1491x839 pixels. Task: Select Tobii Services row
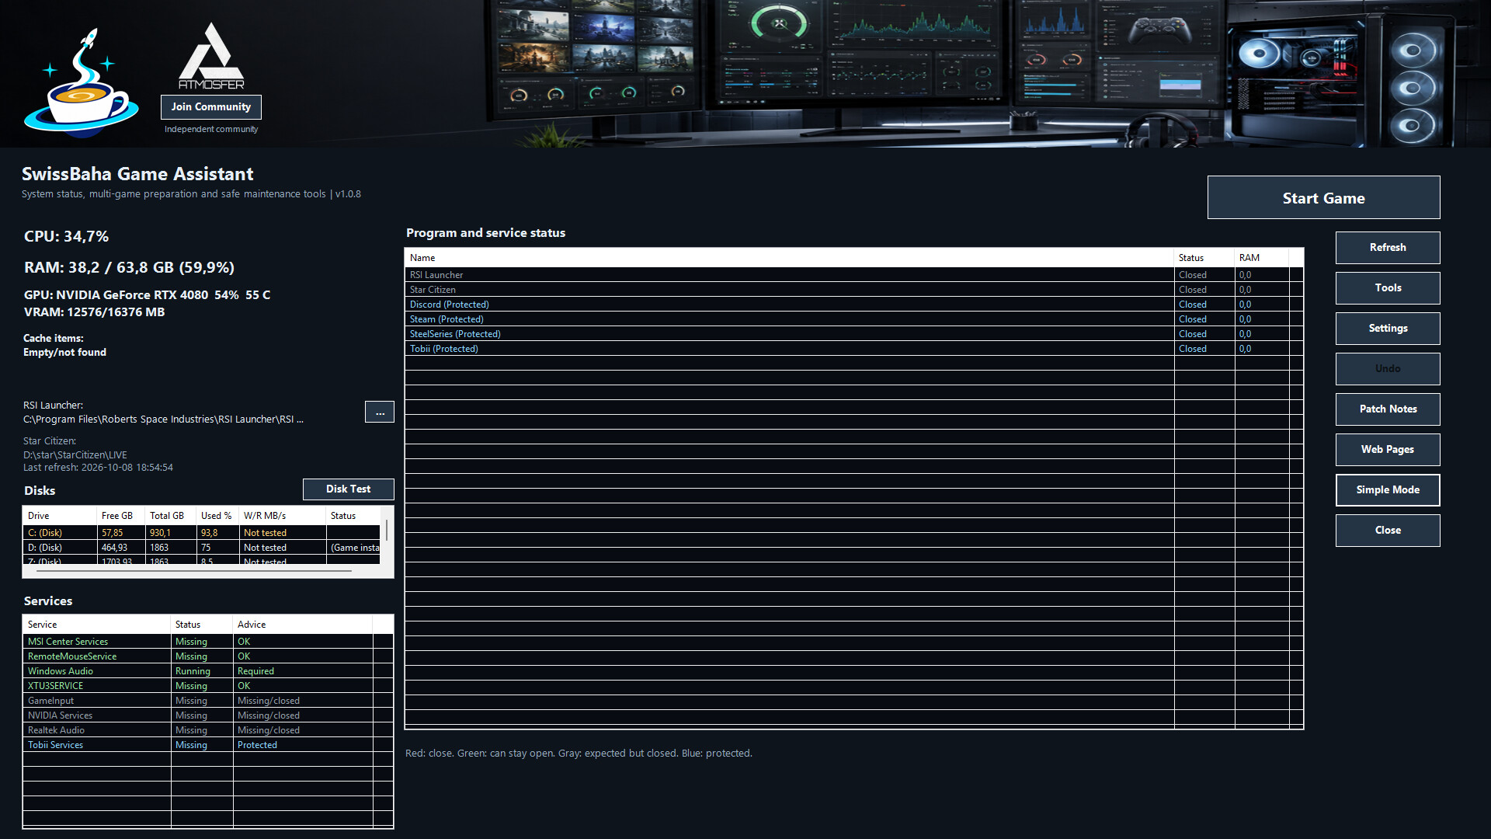click(207, 745)
